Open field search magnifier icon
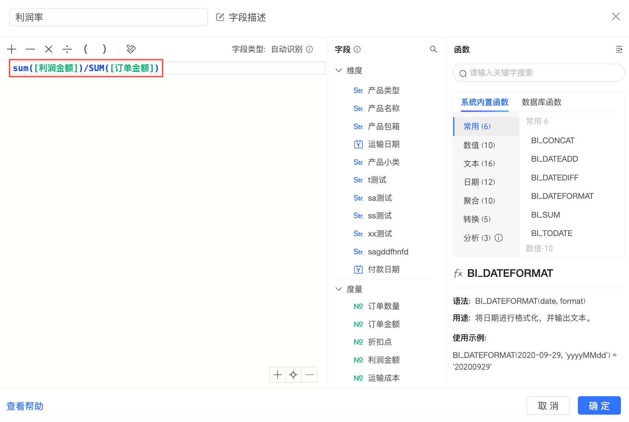Screen dimensions: 629x422 pos(433,49)
